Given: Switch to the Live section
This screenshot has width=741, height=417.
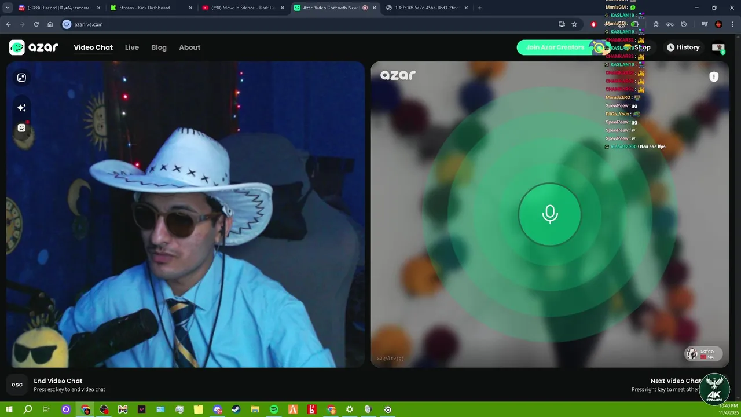Looking at the screenshot, I should tap(132, 47).
